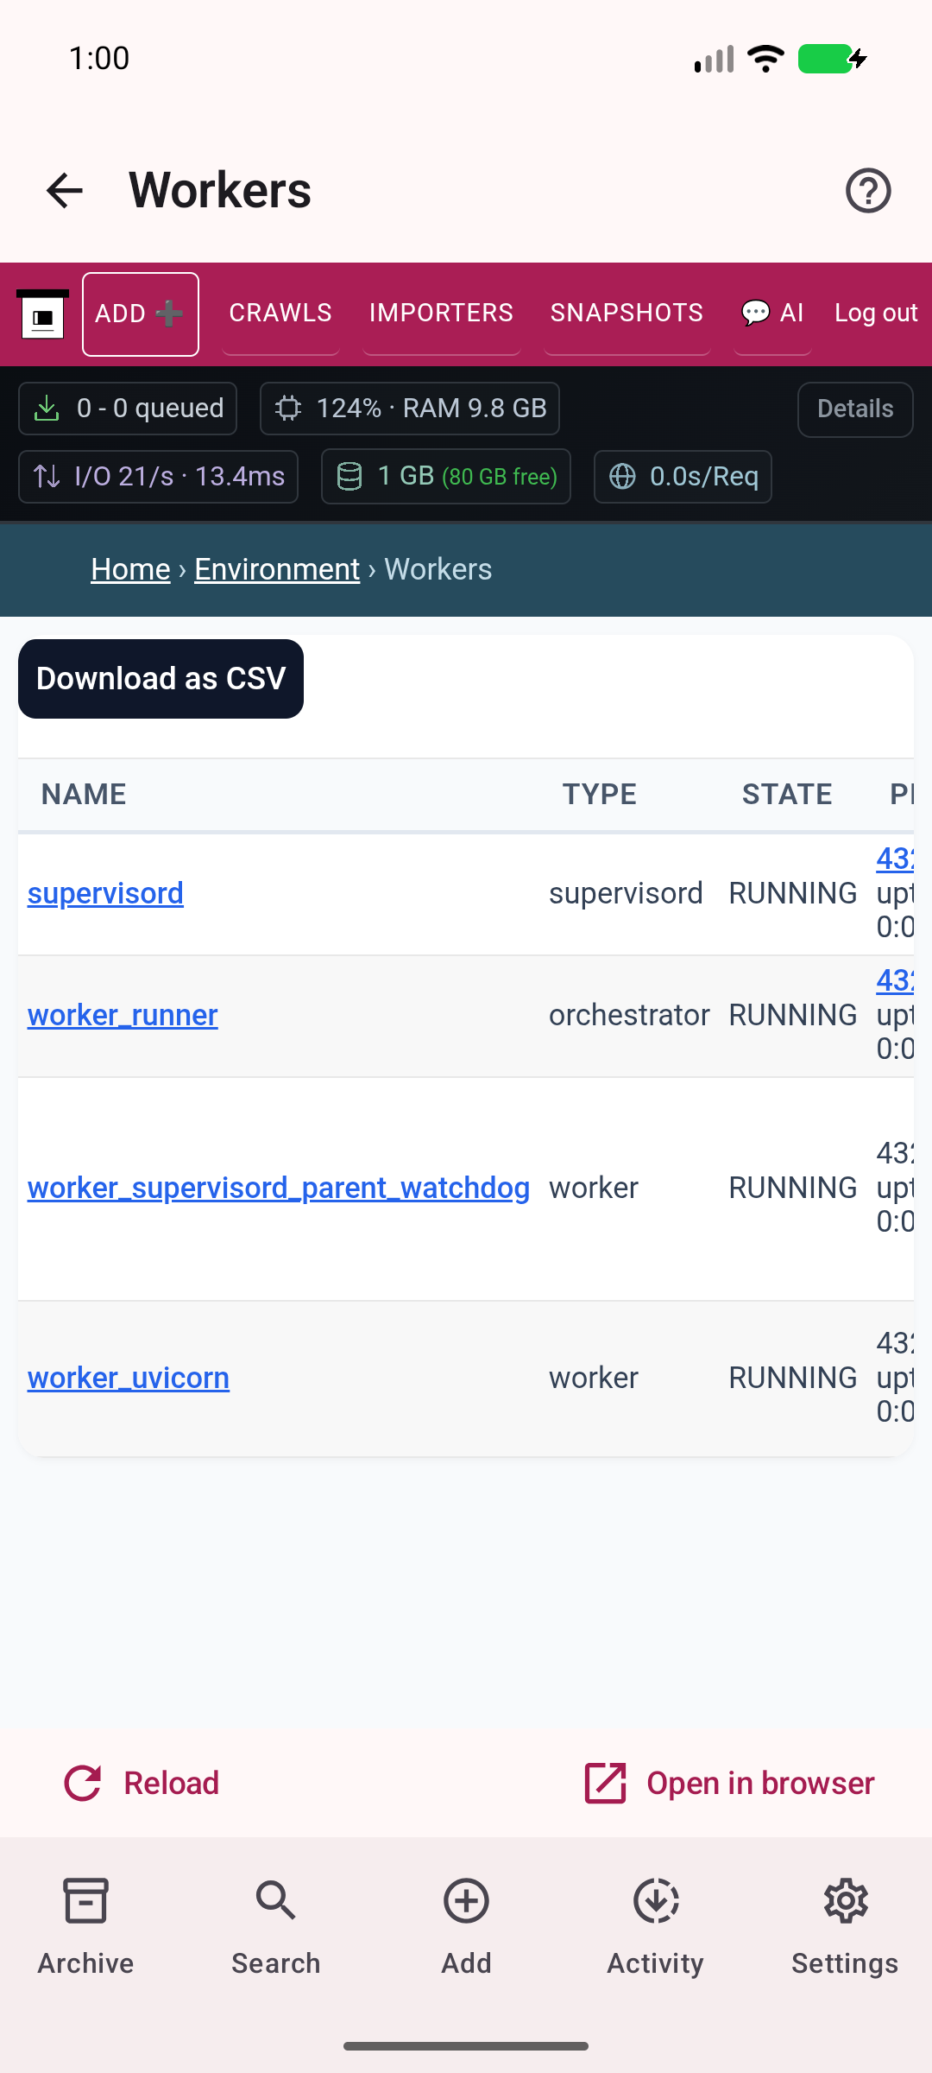Click the ADD plus button
The image size is (932, 2073).
click(x=141, y=314)
